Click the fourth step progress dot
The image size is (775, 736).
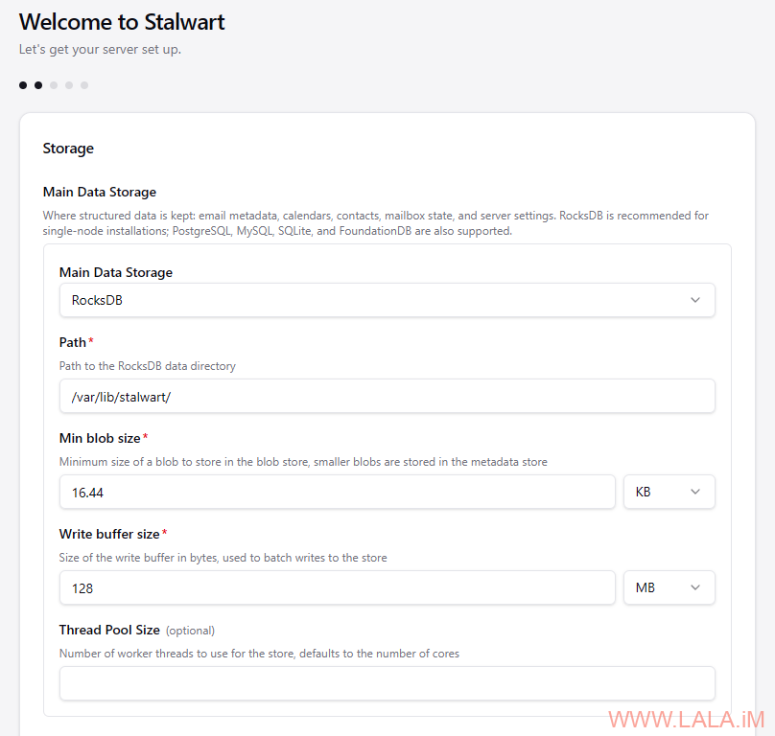point(69,85)
